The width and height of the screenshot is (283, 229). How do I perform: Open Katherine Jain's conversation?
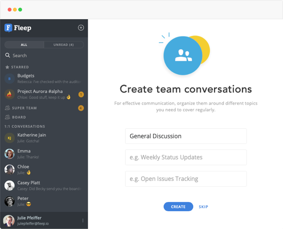tap(44, 138)
